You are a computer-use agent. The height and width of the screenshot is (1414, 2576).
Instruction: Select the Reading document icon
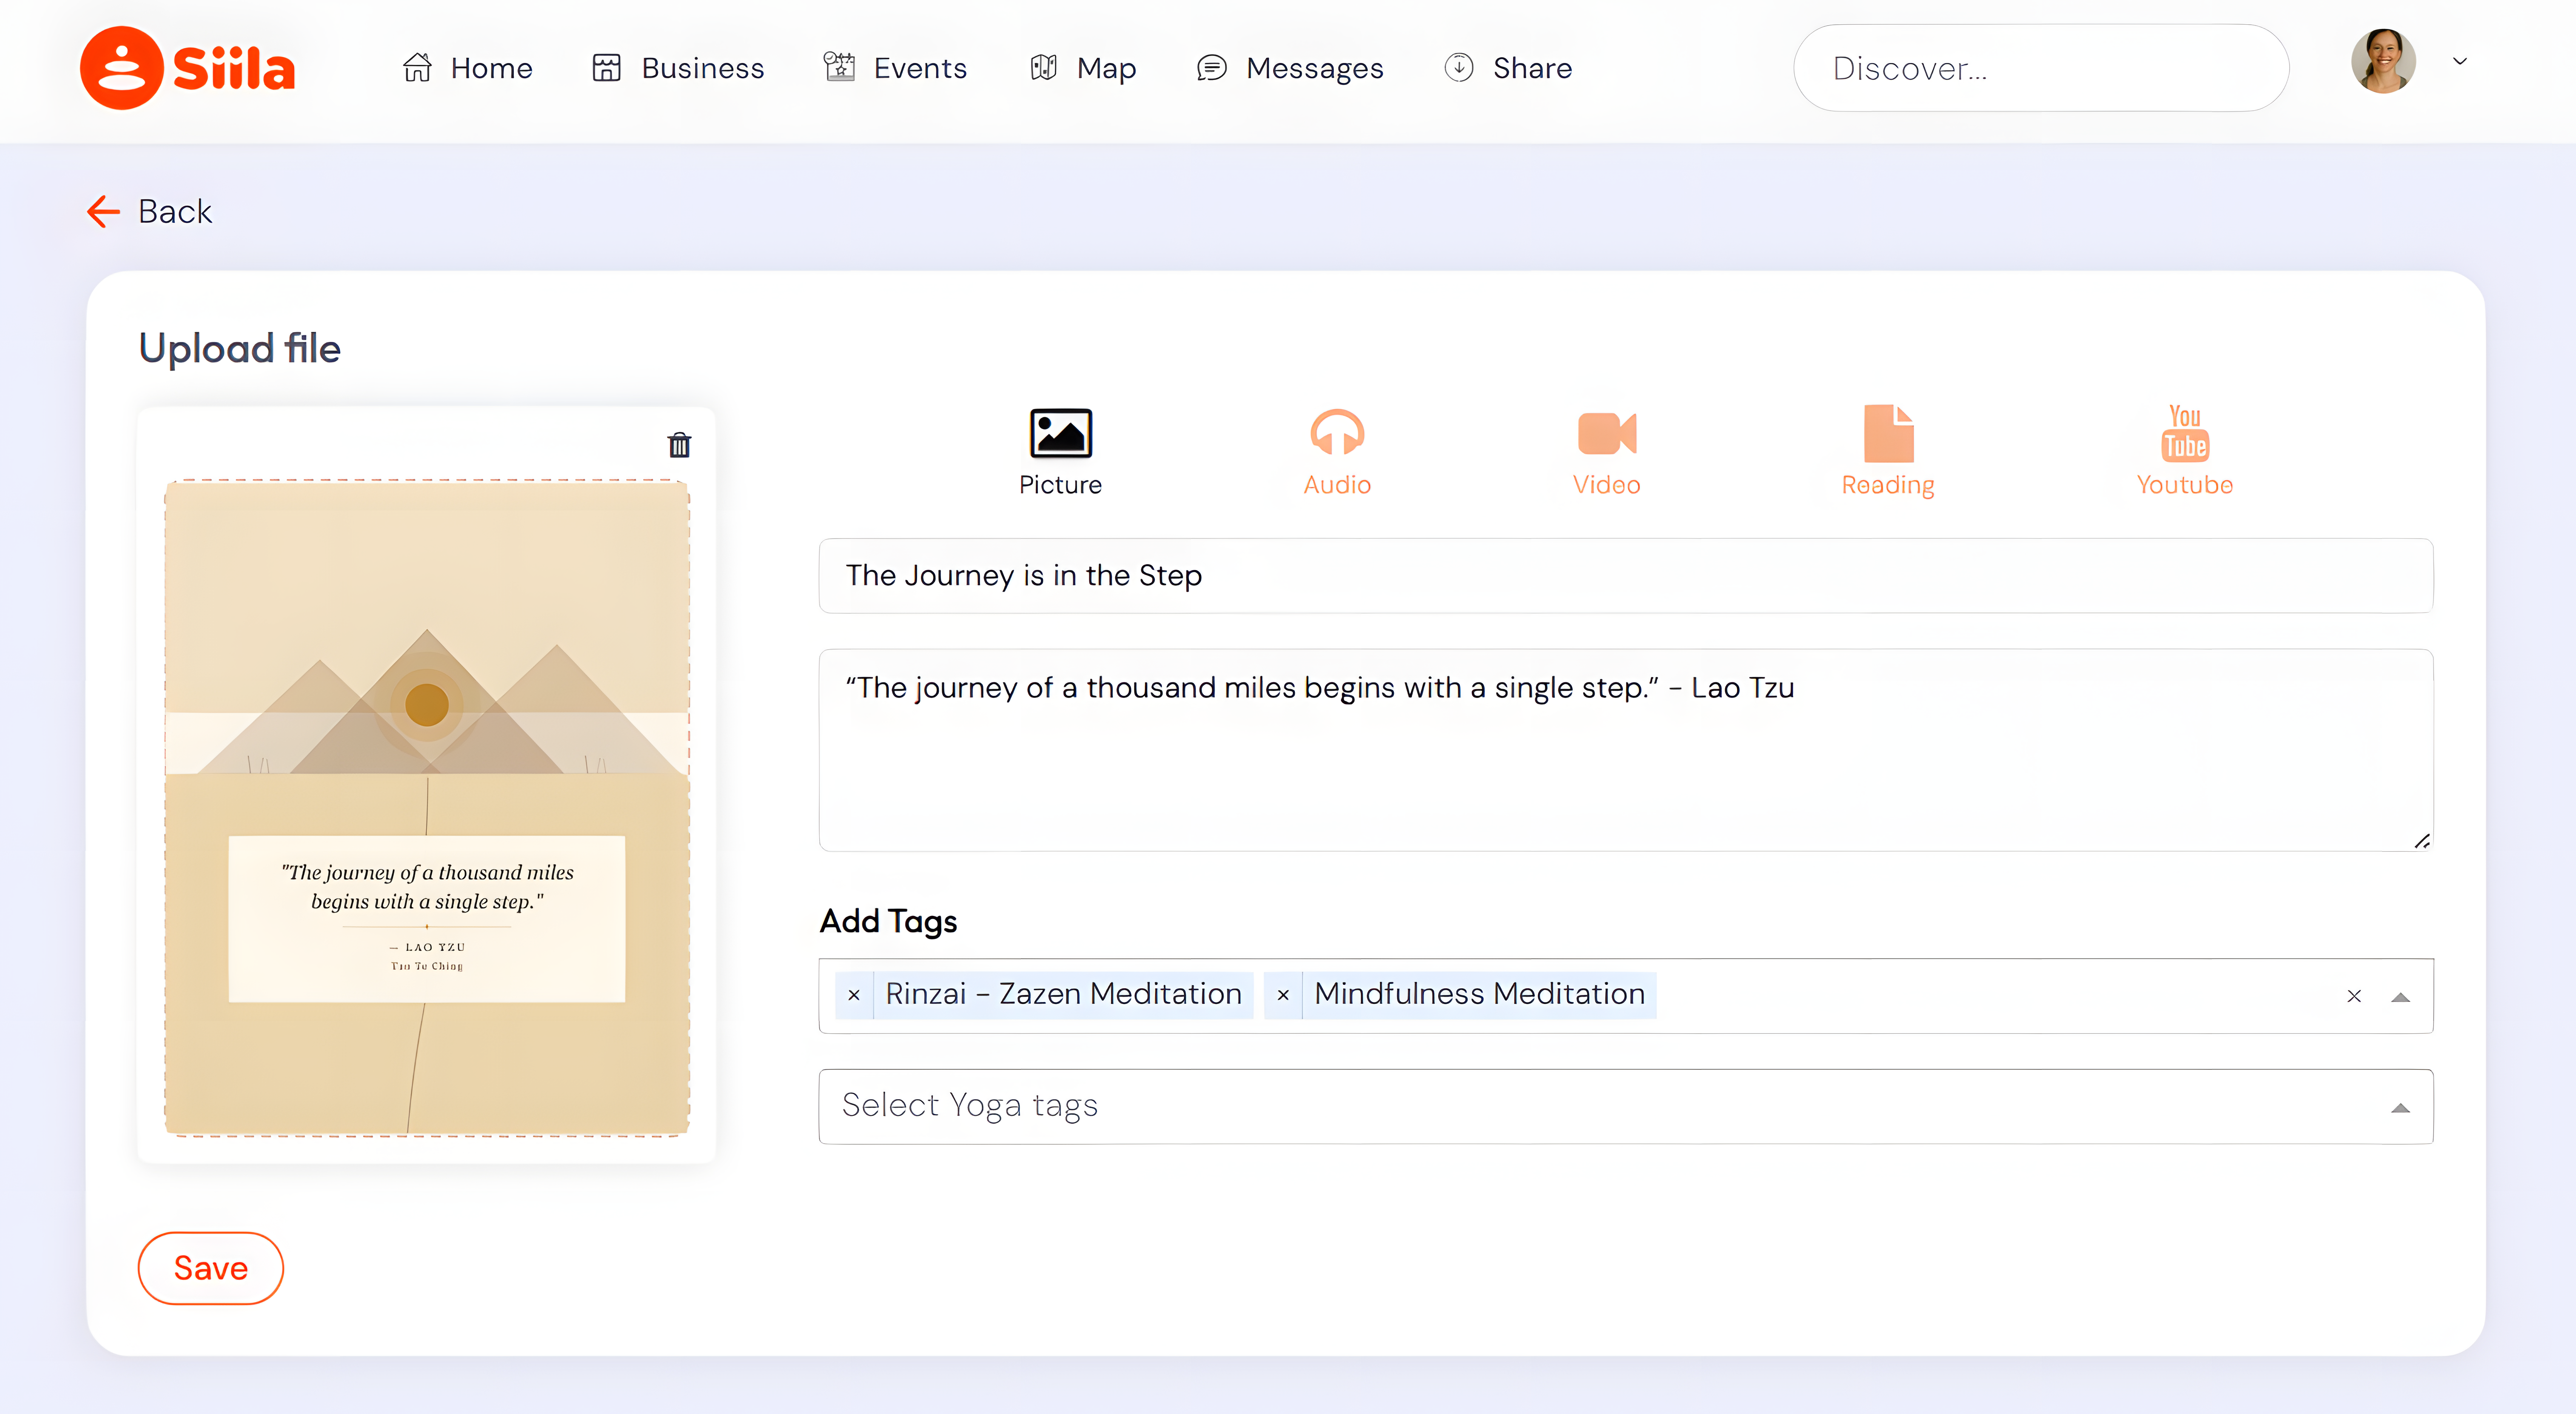[1888, 433]
